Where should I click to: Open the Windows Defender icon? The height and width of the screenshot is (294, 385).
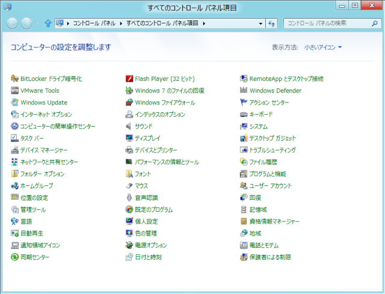click(x=244, y=91)
